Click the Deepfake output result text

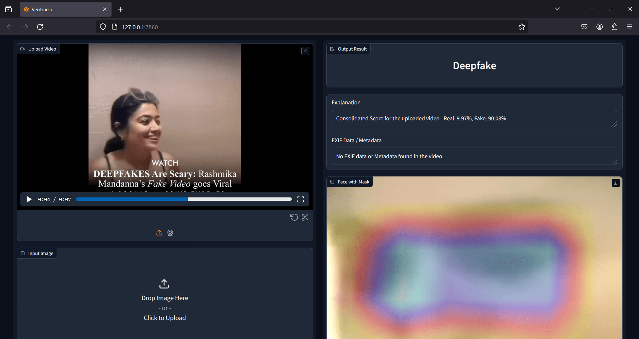(474, 65)
